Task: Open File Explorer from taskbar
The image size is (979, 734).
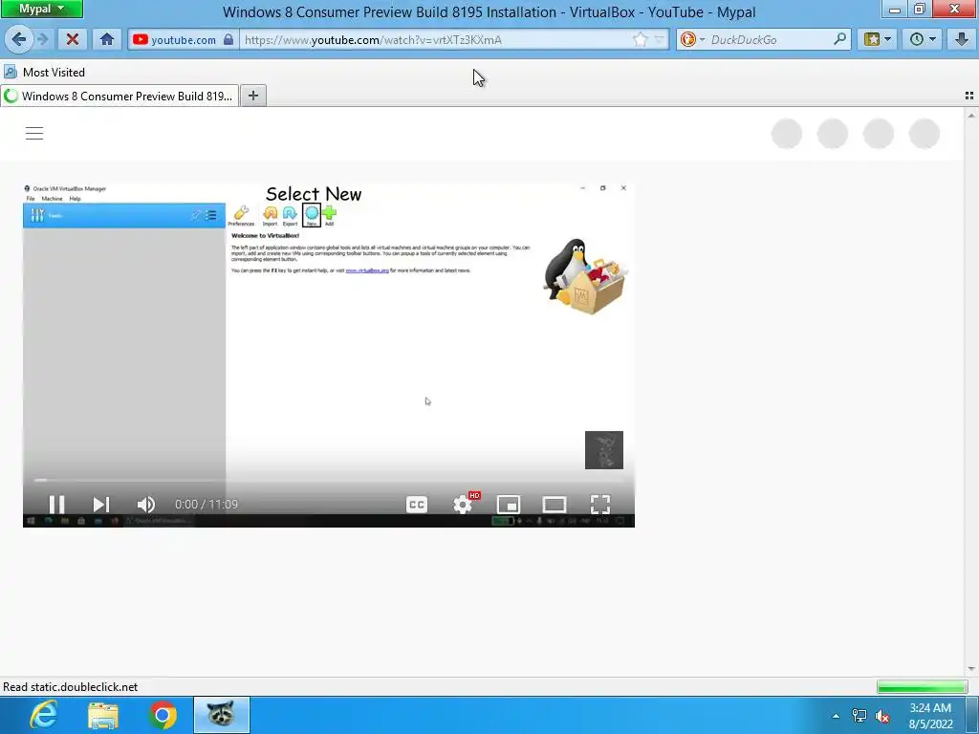Action: [x=103, y=715]
